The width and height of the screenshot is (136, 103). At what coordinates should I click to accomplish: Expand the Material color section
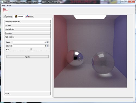[x=27, y=29]
